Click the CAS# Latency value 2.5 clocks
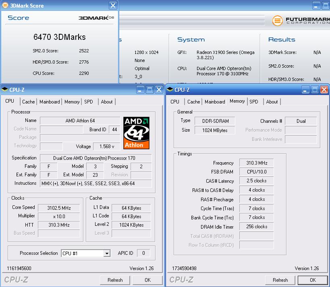This screenshot has height=287, width=330. click(x=257, y=181)
